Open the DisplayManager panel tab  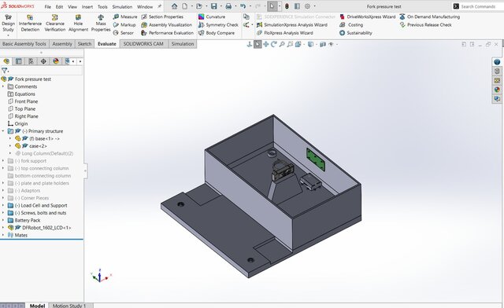click(x=56, y=61)
